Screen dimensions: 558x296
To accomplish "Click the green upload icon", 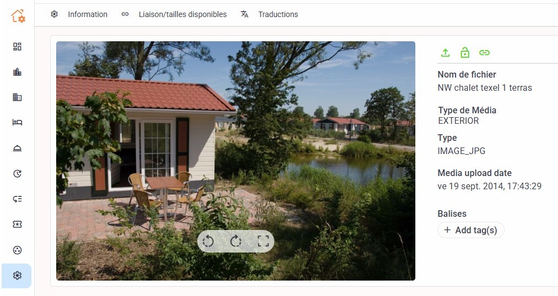I will 445,53.
